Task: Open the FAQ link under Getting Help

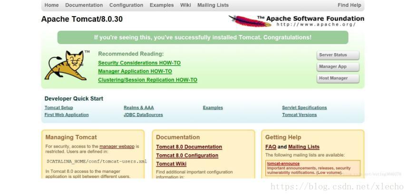Action: click(x=271, y=147)
